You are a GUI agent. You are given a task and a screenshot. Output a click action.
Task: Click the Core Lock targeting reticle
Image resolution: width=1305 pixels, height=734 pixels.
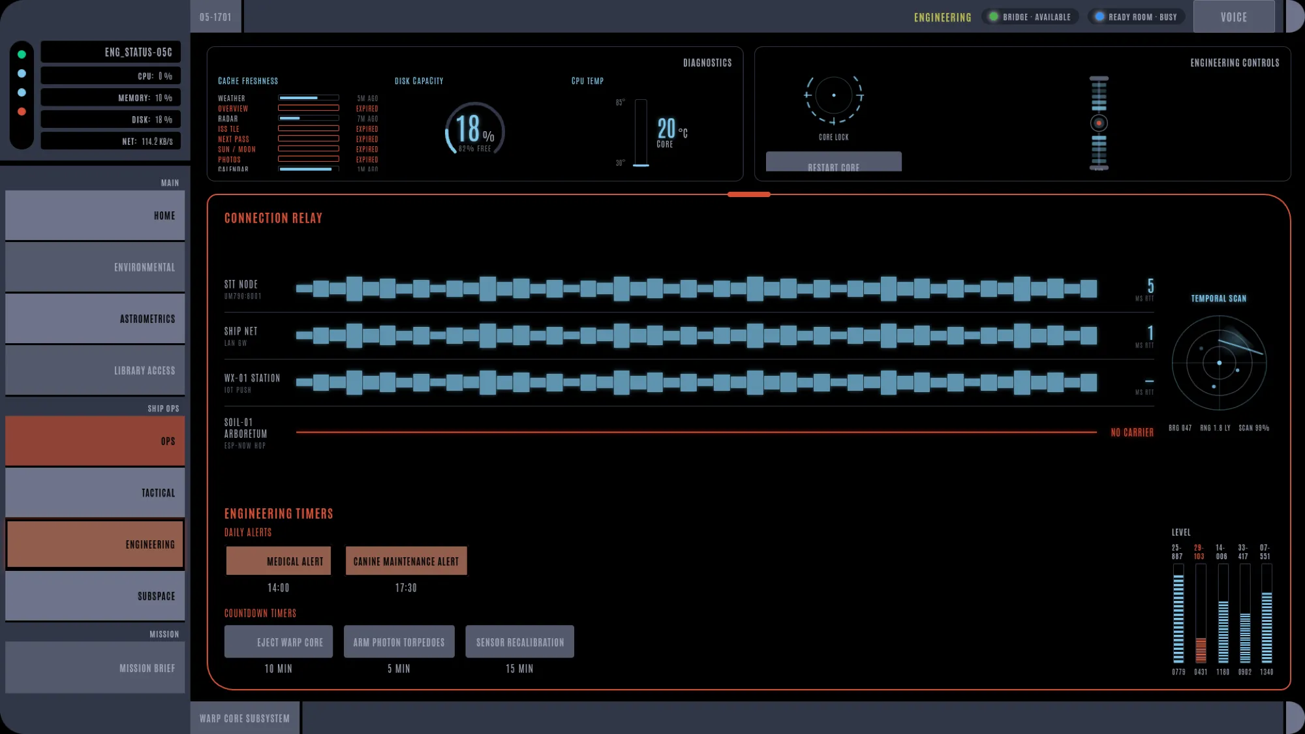(x=834, y=96)
